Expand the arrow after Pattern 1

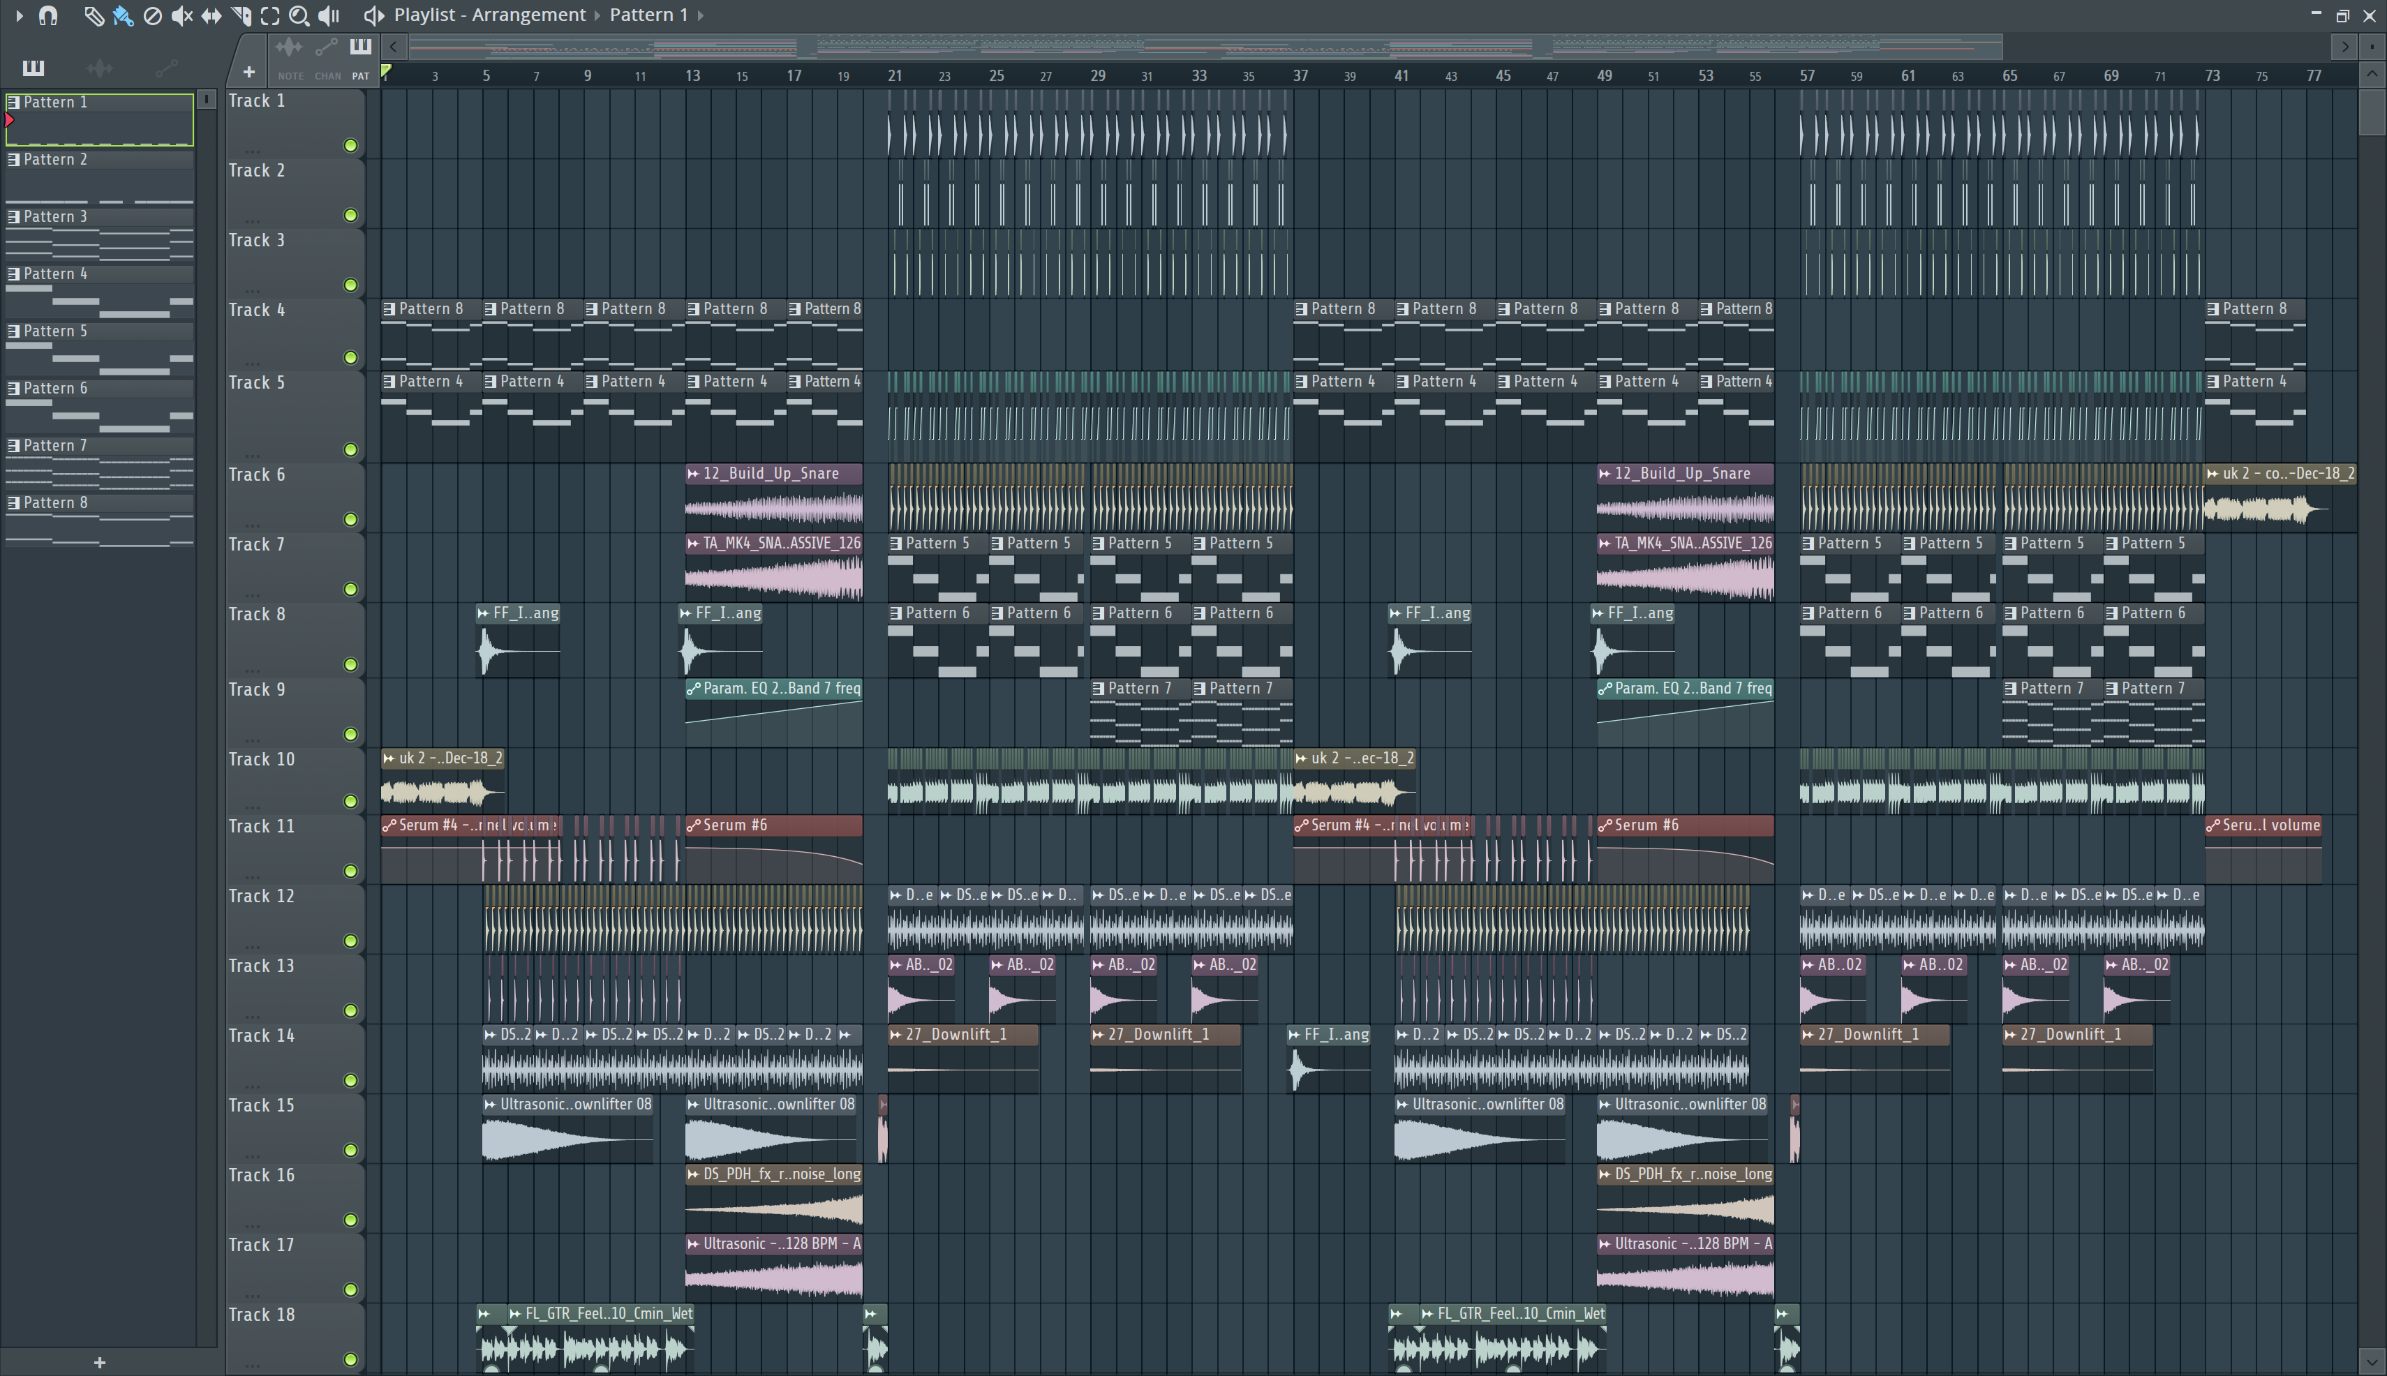point(699,15)
